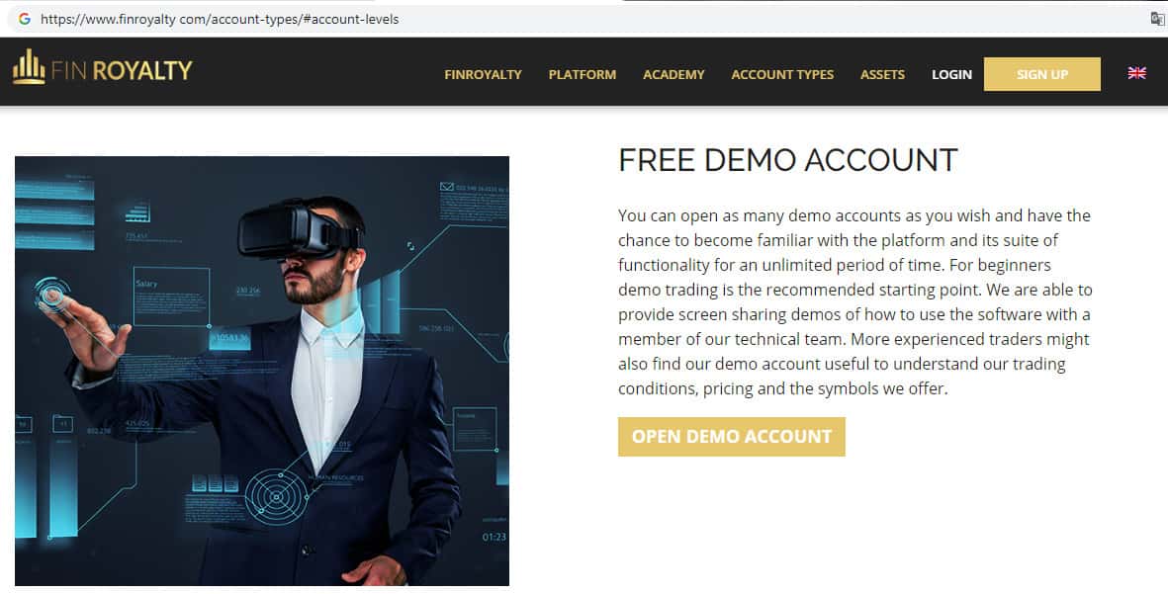Click the OPEN DEMO ACCOUNT button

pyautogui.click(x=732, y=436)
